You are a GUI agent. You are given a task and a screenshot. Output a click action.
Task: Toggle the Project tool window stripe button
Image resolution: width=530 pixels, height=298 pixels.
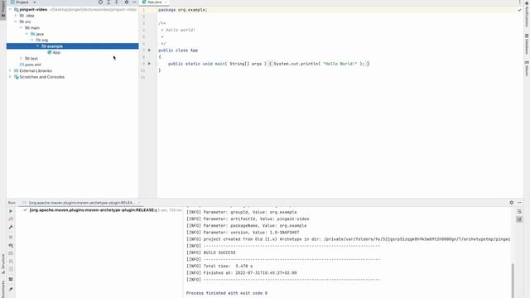coord(3,9)
